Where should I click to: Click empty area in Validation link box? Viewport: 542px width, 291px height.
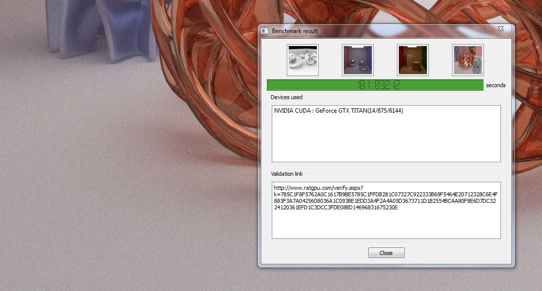[x=386, y=225]
